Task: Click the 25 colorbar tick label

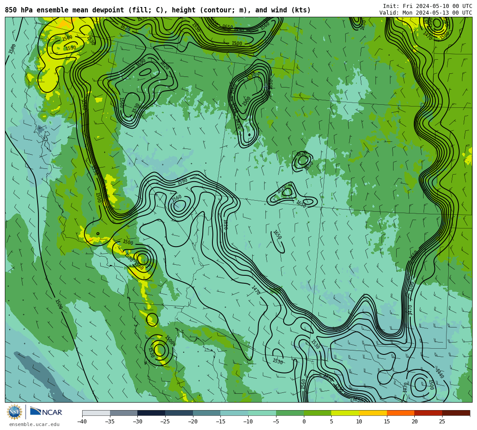Action: click(x=442, y=422)
